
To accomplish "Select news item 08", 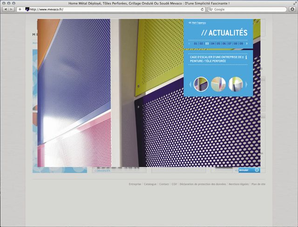I will [x=236, y=43].
